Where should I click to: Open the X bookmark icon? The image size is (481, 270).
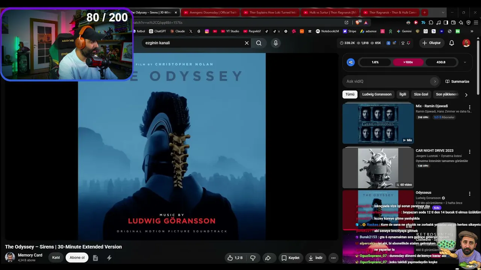191,31
